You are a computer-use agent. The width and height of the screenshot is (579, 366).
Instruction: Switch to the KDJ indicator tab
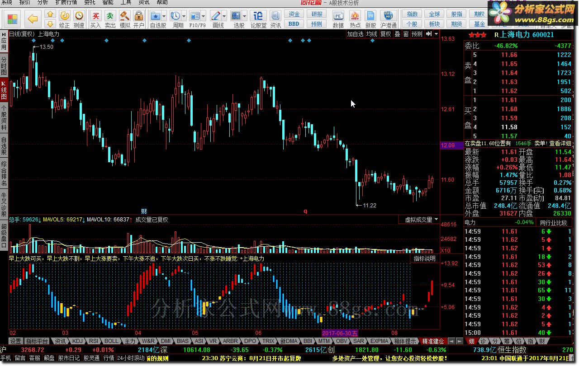[x=78, y=341]
